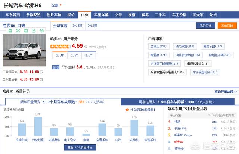The width and height of the screenshot is (239, 154).
Task: Open 车型详解 in navigation bar
Action: [101, 15]
